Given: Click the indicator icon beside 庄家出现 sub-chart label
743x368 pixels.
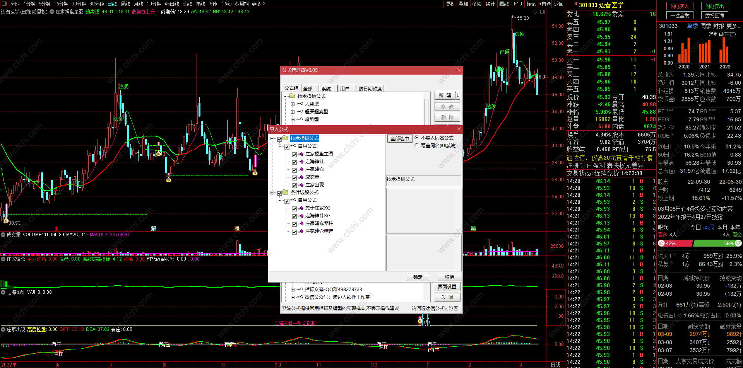Looking at the screenshot, I should click(x=3, y=329).
